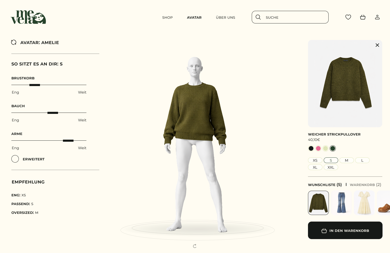Image resolution: width=390 pixels, height=253 pixels.
Task: Click the rotate avatar icon below platform
Action: (x=195, y=246)
